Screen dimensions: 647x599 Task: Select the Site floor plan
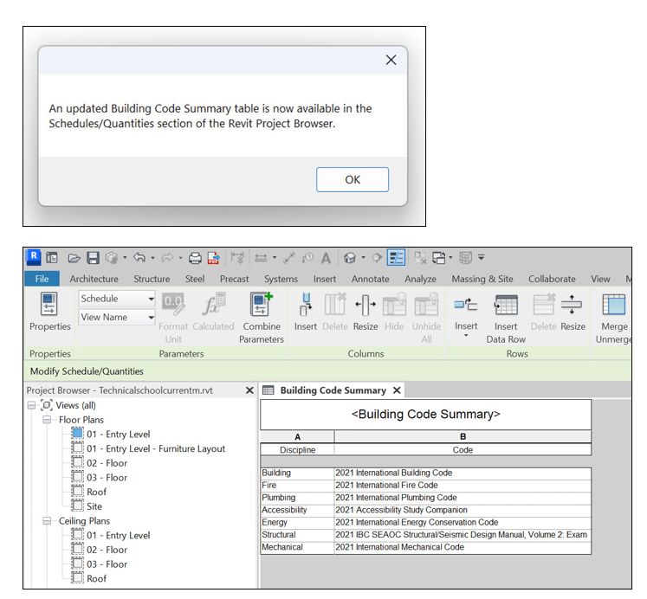tap(94, 506)
